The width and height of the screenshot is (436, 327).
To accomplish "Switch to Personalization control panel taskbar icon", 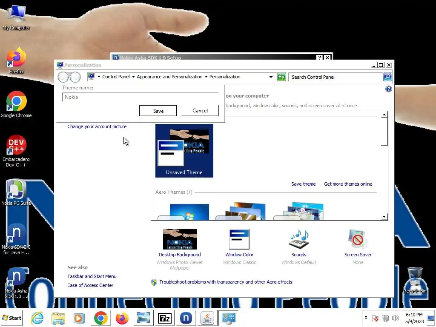I will click(229, 318).
